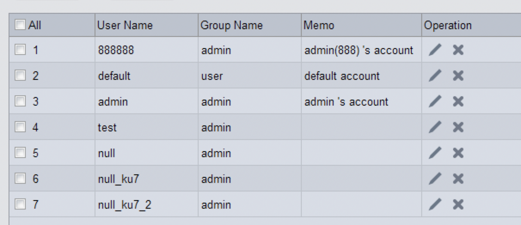This screenshot has height=225, width=521.
Task: Edit the null_ku7_2 user entry
Action: [435, 205]
